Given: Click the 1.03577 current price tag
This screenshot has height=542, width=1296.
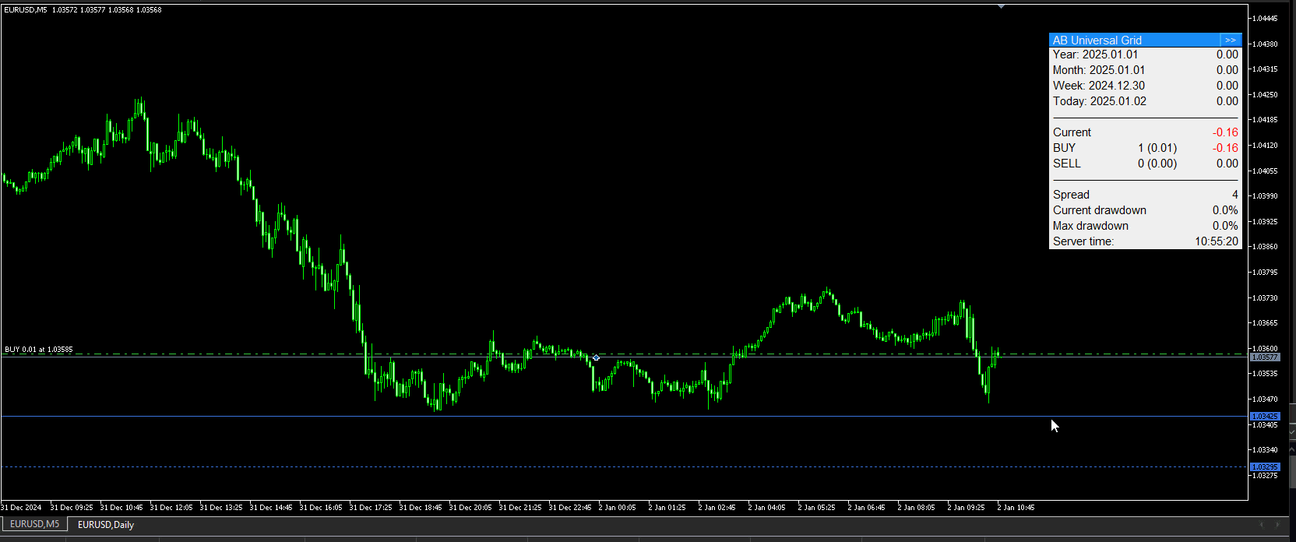Looking at the screenshot, I should (x=1265, y=357).
